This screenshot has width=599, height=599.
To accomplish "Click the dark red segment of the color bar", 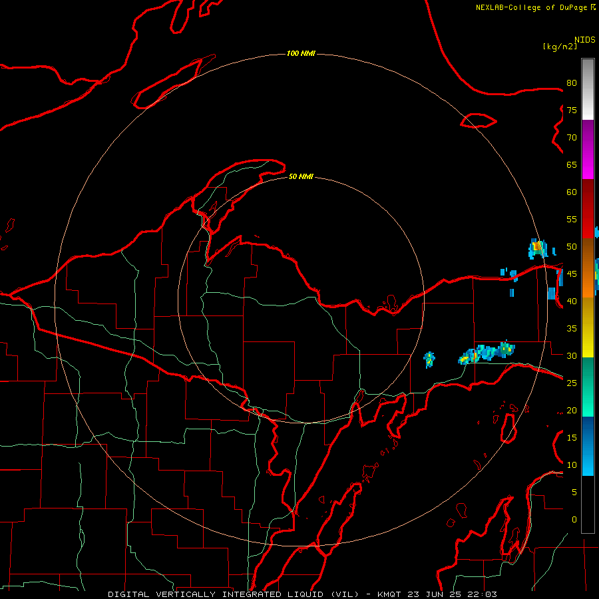I will [x=588, y=209].
